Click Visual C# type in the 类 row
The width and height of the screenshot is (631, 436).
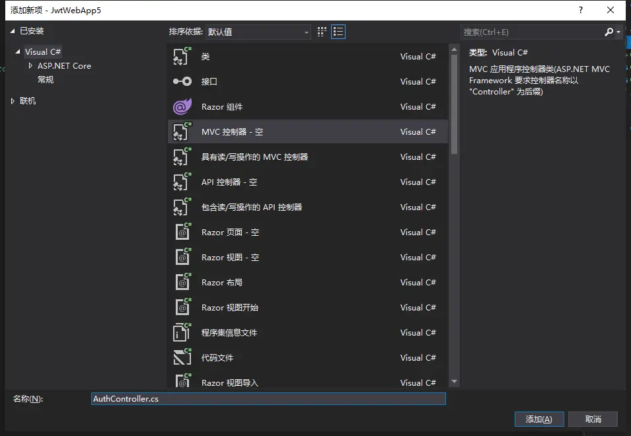[418, 56]
